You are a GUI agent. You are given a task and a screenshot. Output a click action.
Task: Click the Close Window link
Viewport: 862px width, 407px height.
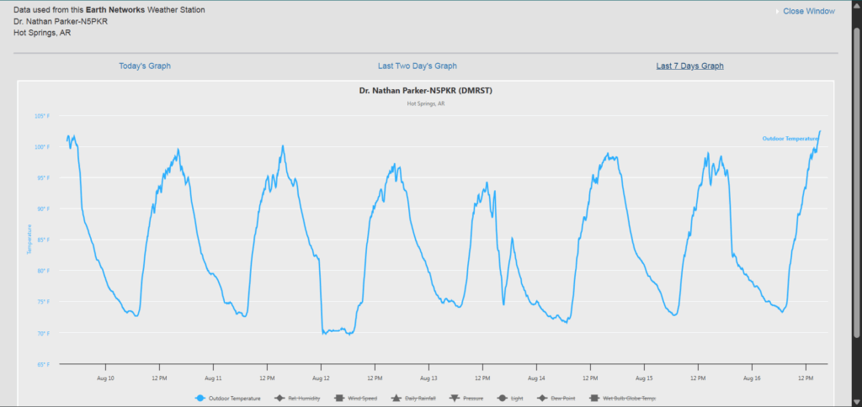click(x=808, y=11)
